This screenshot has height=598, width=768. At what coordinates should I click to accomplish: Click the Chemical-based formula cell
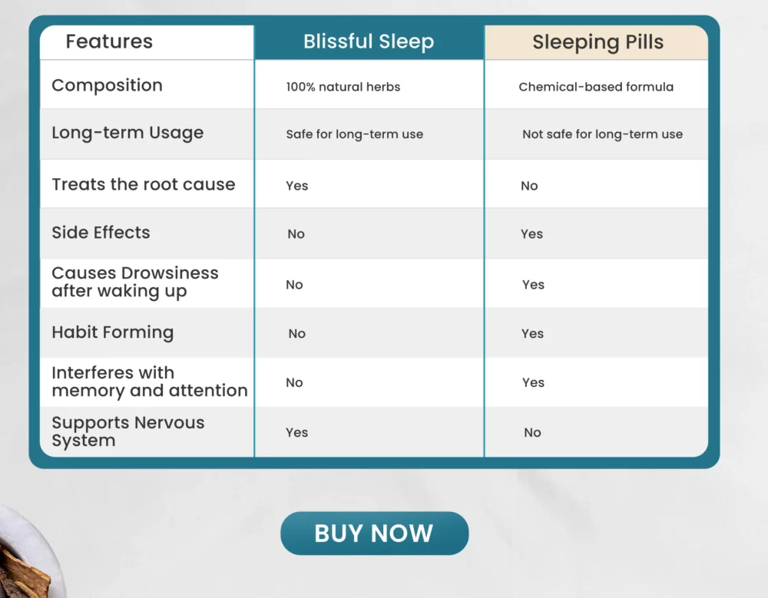(596, 88)
